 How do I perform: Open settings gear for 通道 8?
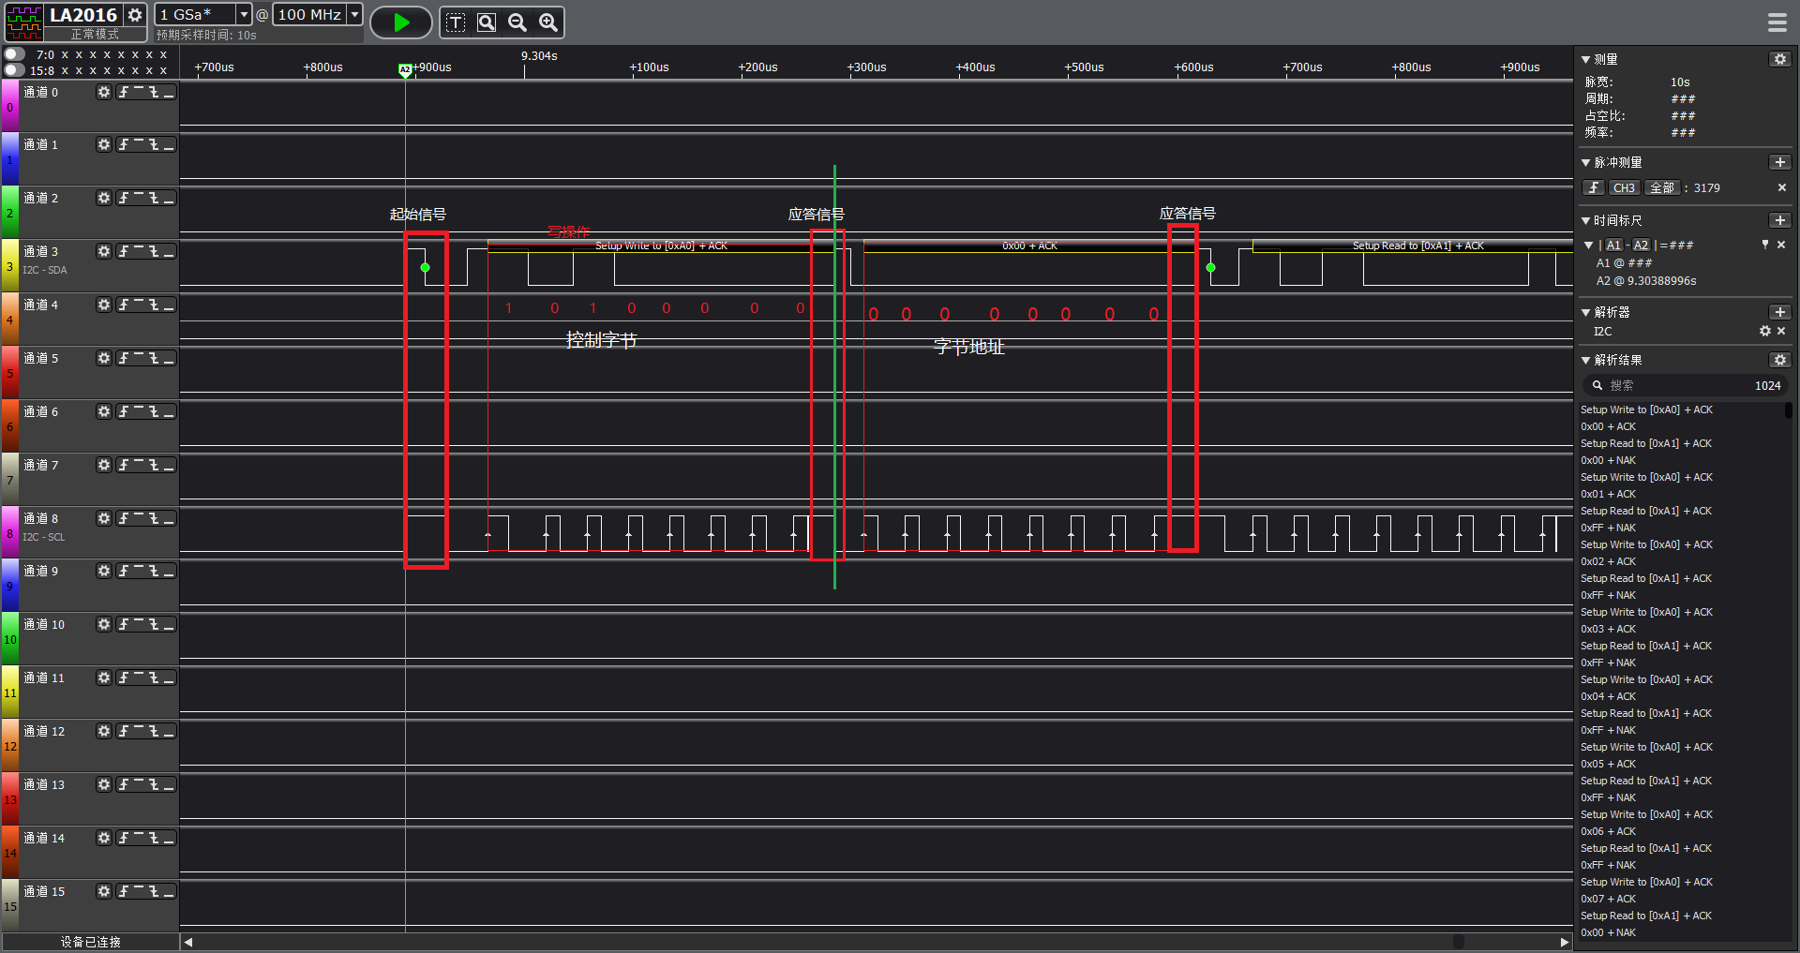click(104, 518)
